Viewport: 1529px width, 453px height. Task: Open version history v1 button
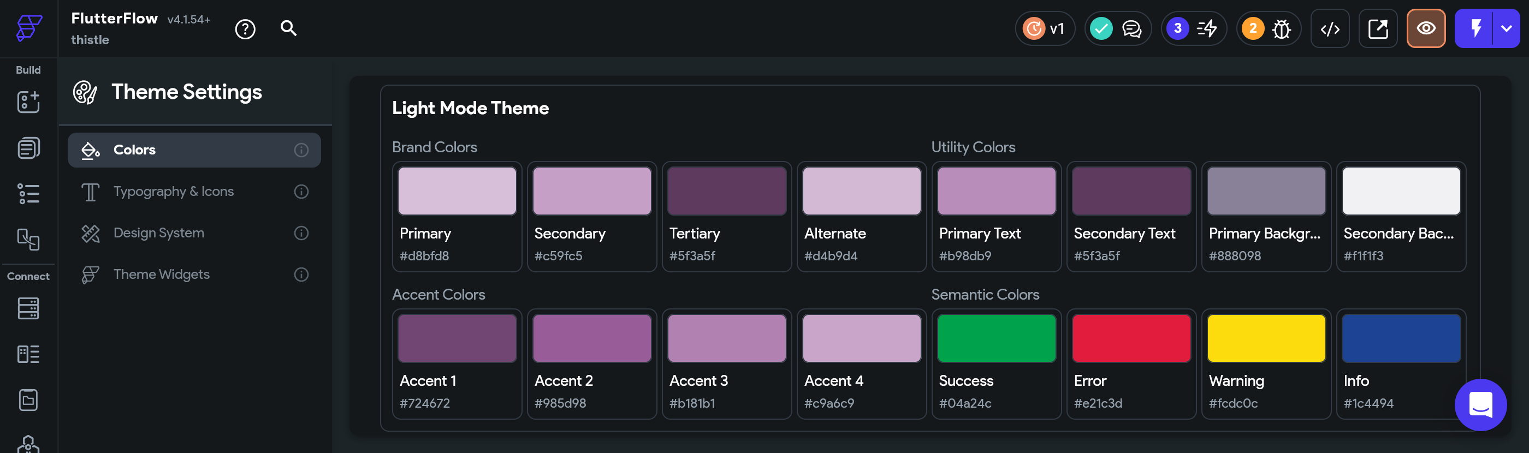pos(1045,28)
